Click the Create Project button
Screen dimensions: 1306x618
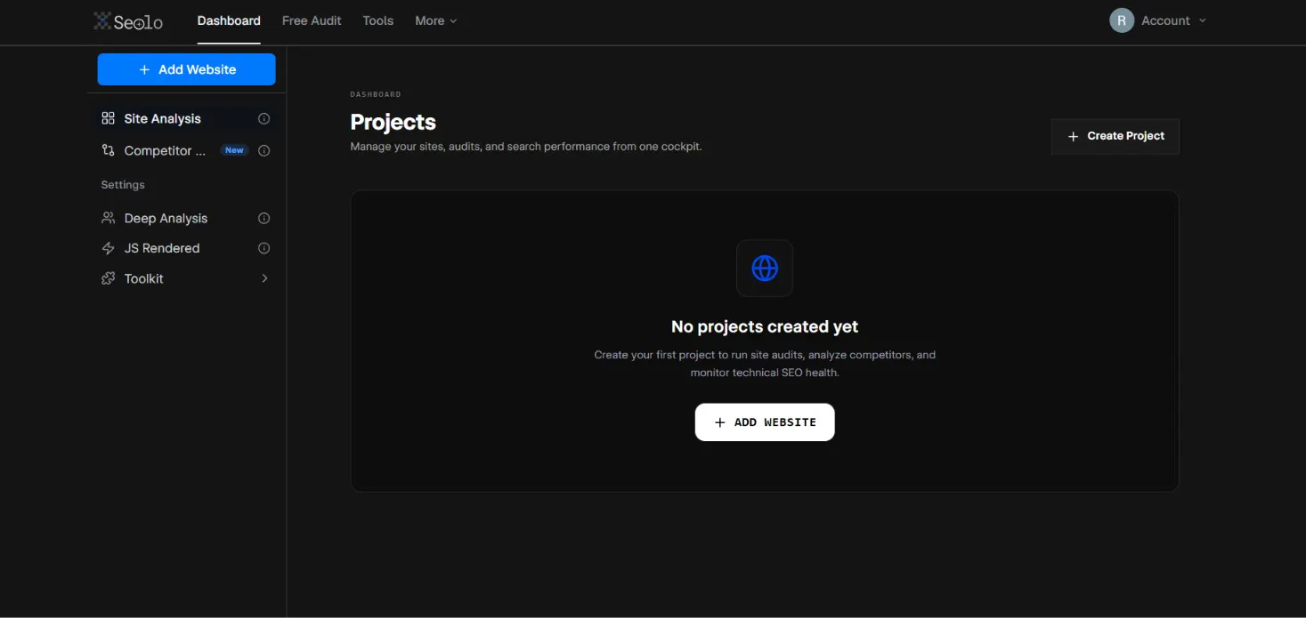[1115, 136]
